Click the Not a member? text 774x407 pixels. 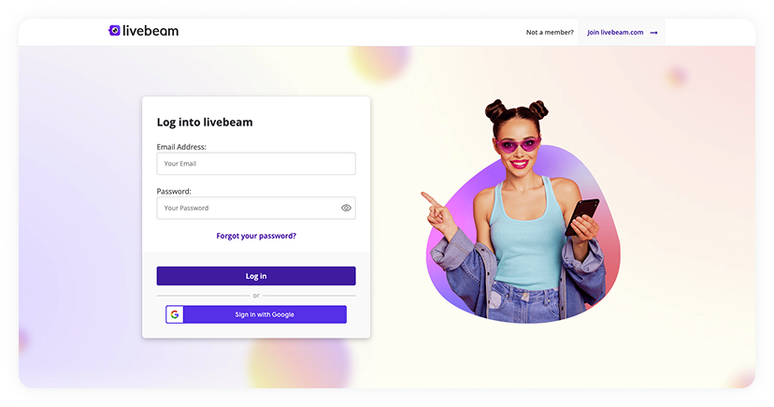(550, 33)
